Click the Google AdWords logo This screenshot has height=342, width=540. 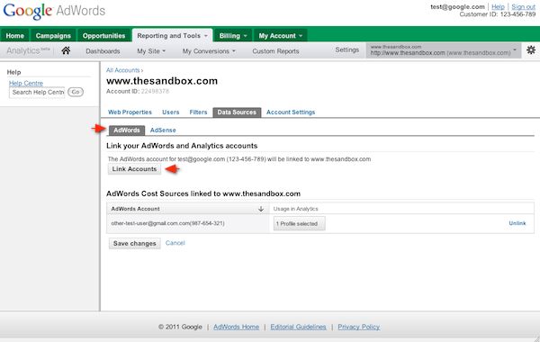[54, 12]
